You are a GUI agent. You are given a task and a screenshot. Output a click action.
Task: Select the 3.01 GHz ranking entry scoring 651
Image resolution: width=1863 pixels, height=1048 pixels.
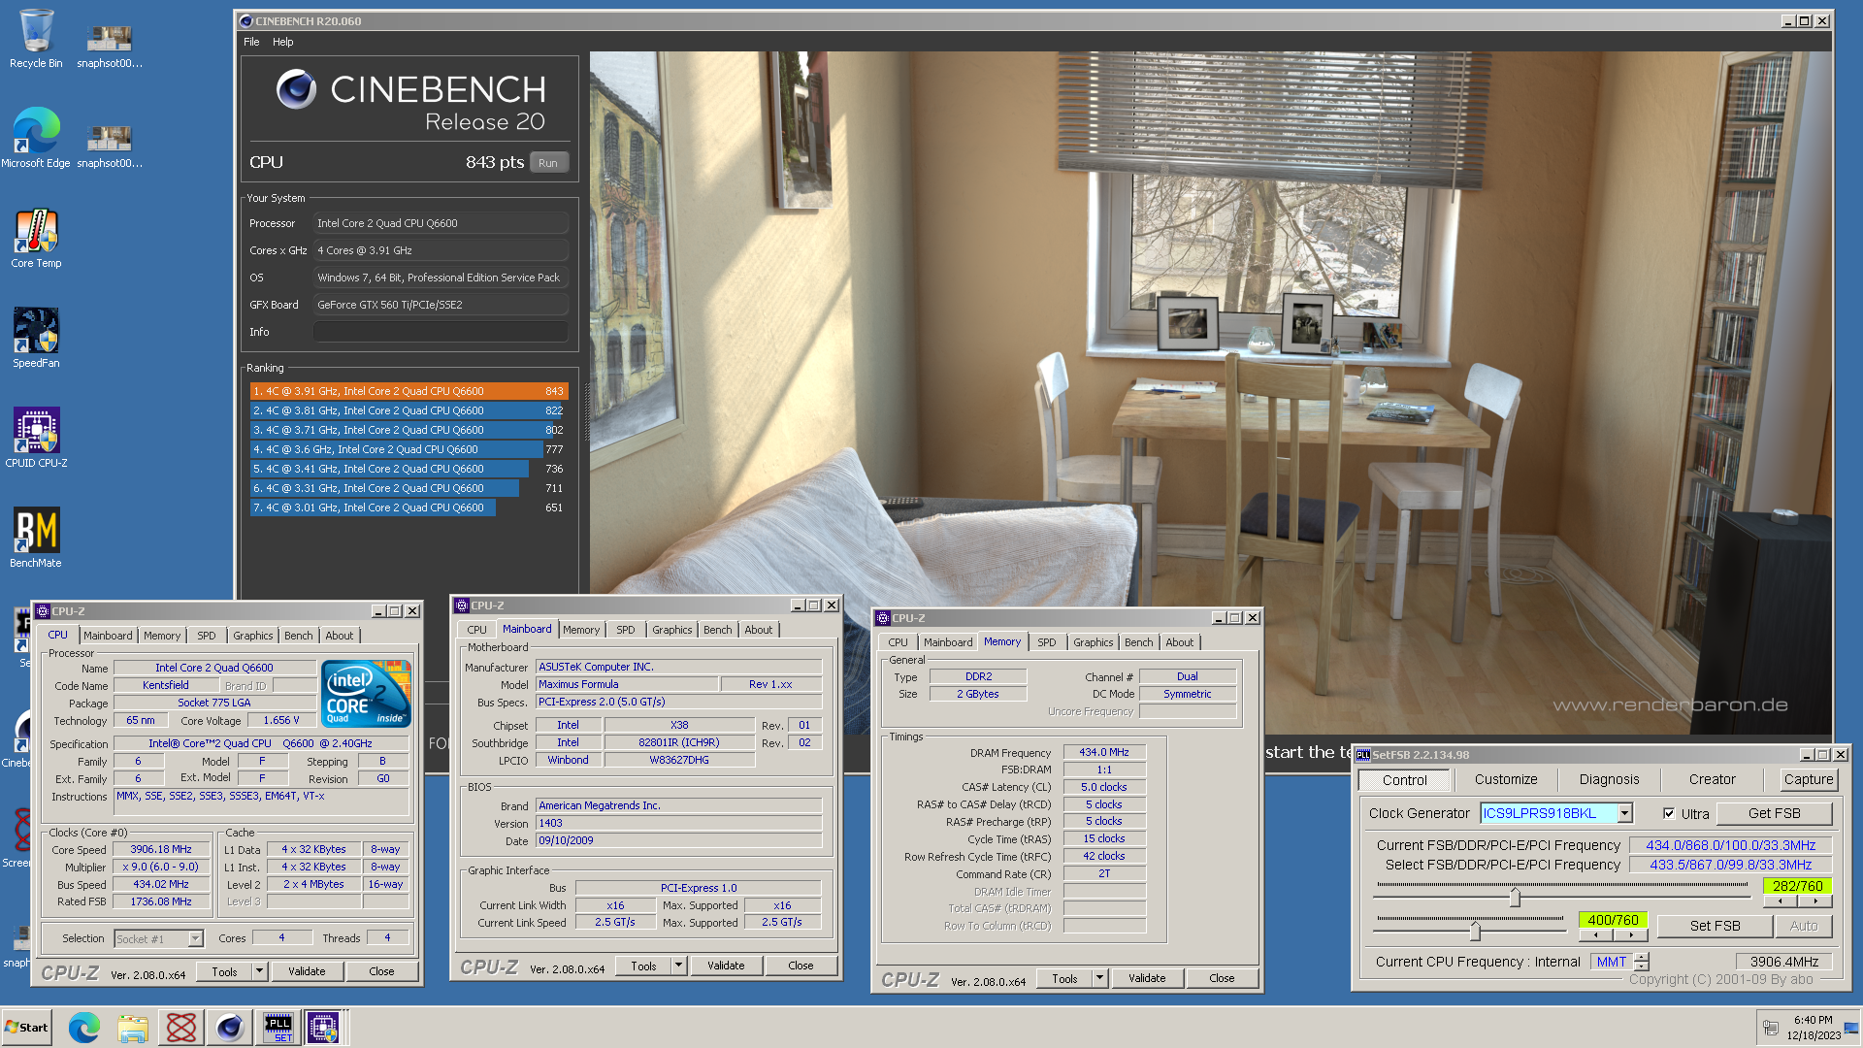[409, 508]
